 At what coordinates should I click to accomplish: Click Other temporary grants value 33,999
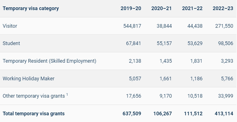[x=225, y=96]
